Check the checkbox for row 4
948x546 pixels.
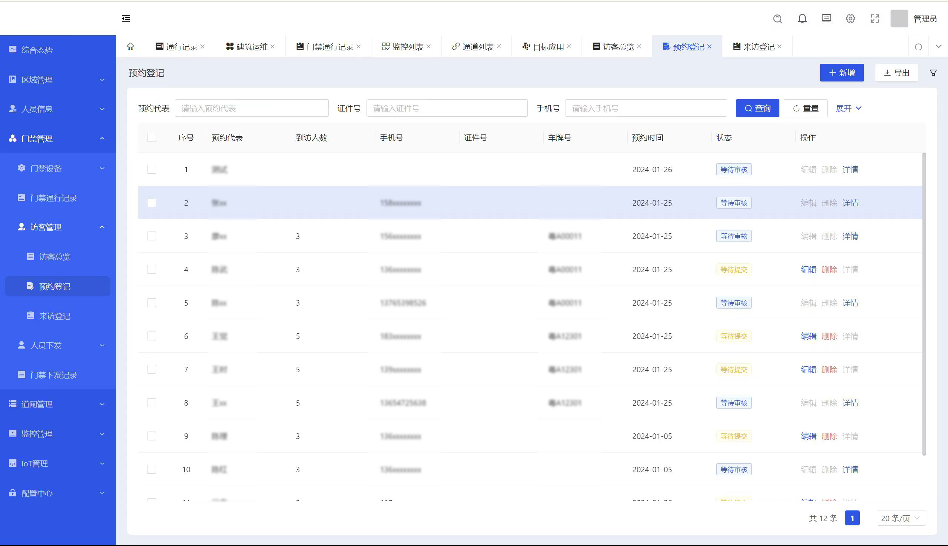[x=152, y=270]
